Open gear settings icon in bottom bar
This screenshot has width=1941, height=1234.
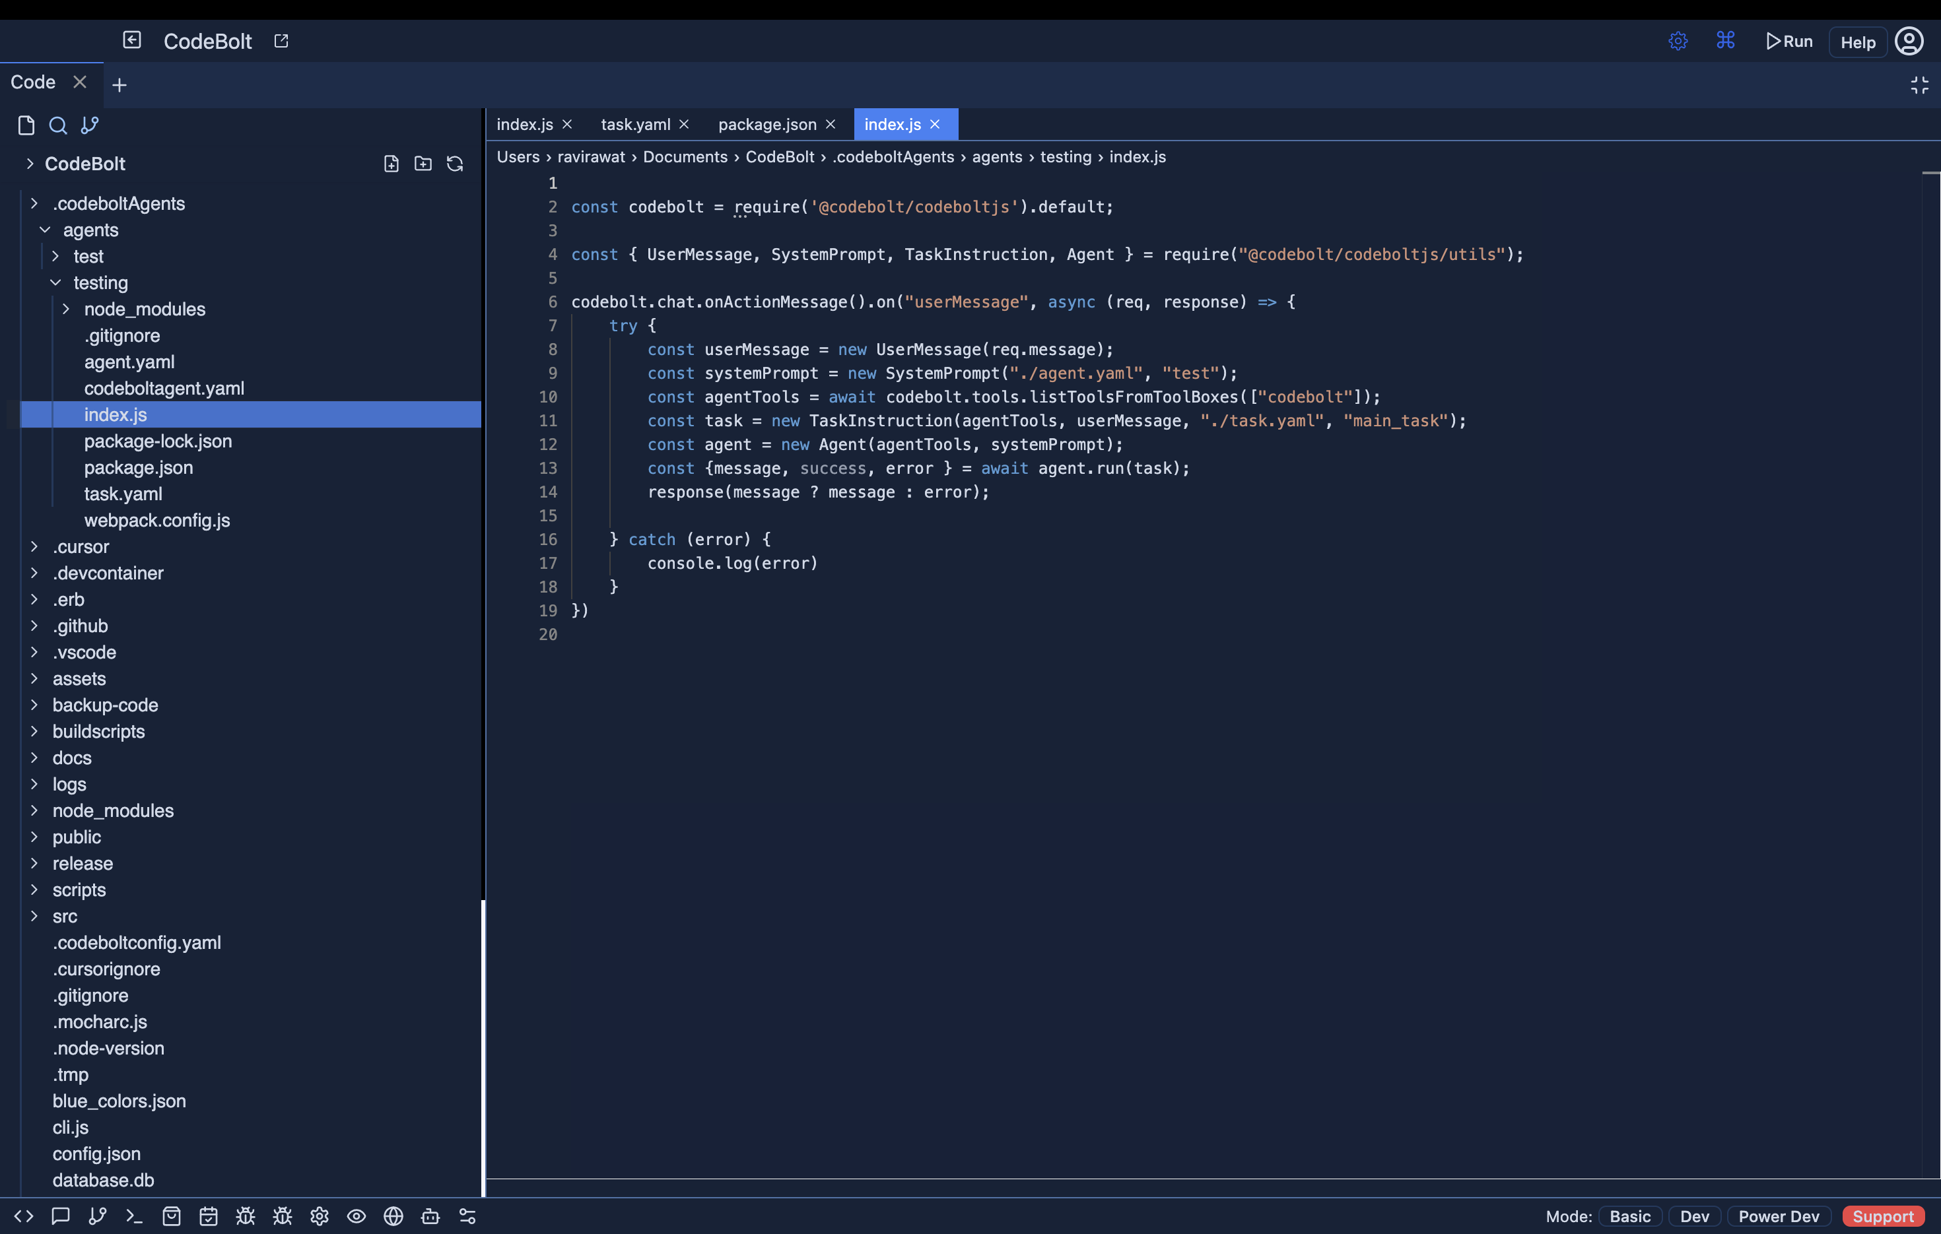(x=319, y=1216)
